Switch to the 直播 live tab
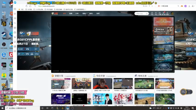Image resolution: width=196 pixels, height=110 pixels. coord(71,13)
